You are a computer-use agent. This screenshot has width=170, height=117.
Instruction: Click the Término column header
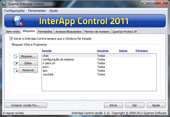coord(141,51)
